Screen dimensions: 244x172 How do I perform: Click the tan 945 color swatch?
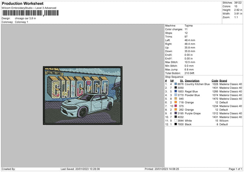176,99
